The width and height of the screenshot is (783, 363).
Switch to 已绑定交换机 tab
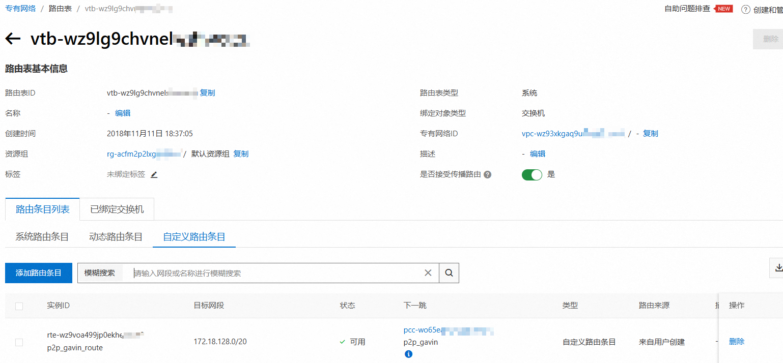click(117, 209)
